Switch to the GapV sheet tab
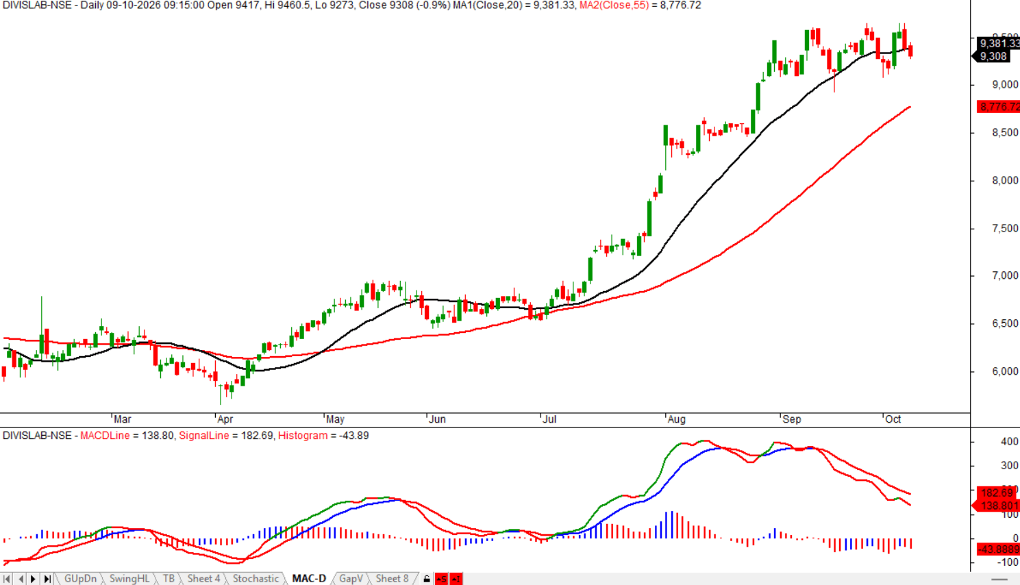The width and height of the screenshot is (1020, 585). click(351, 579)
